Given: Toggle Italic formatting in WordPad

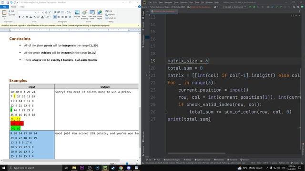Looking at the screenshot, I should (x=23, y=17).
